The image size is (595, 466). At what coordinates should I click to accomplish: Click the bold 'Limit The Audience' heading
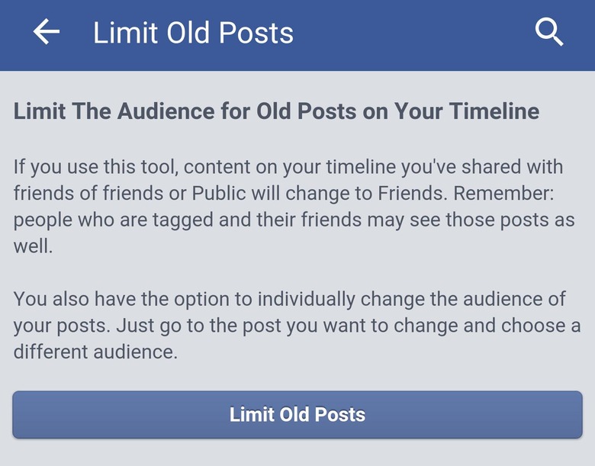pyautogui.click(x=276, y=111)
